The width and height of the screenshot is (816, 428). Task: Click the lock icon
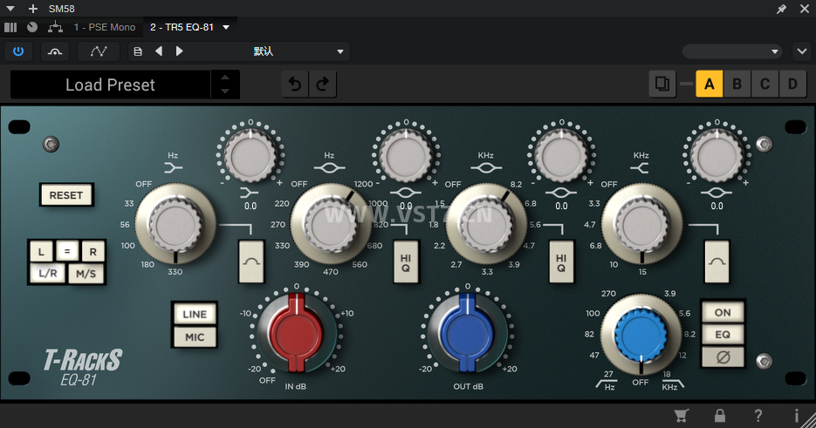(720, 416)
